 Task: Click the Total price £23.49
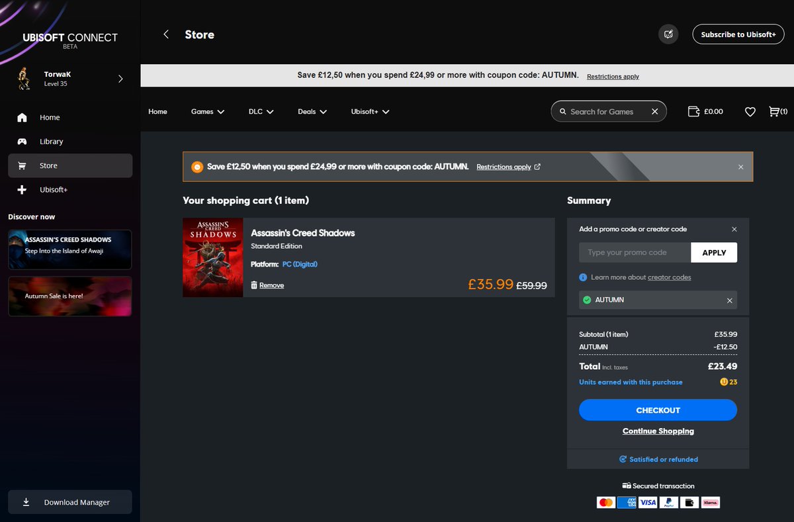pos(723,366)
